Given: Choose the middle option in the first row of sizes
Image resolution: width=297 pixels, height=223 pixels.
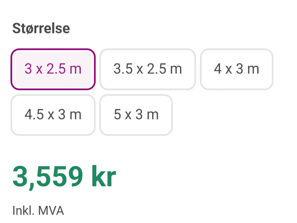Looking at the screenshot, I should click(148, 69).
